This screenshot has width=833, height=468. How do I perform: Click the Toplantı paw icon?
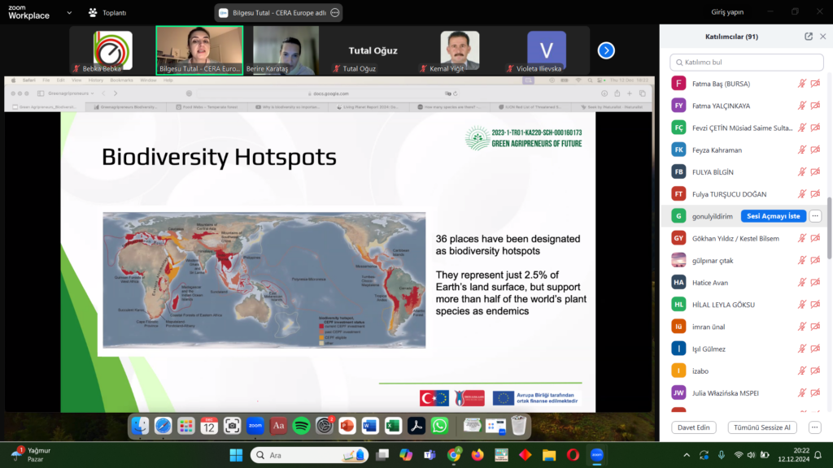pyautogui.click(x=93, y=13)
